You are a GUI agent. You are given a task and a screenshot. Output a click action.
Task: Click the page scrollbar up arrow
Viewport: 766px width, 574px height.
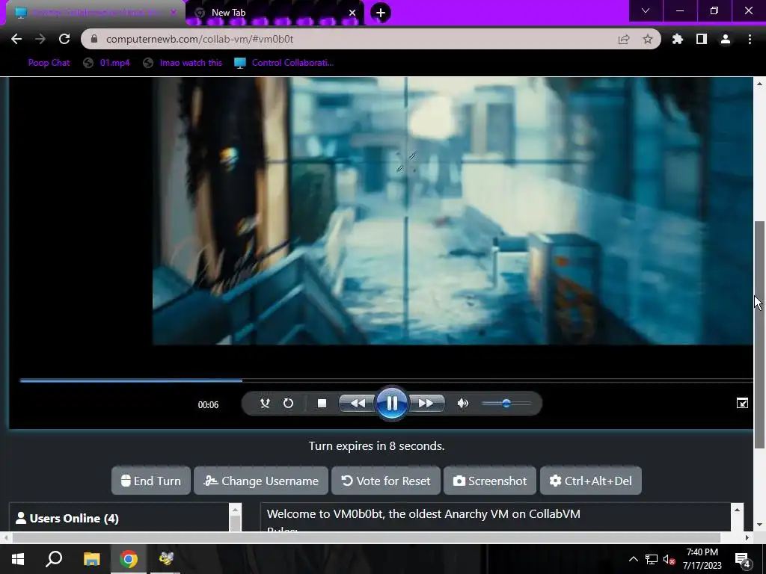coord(760,84)
